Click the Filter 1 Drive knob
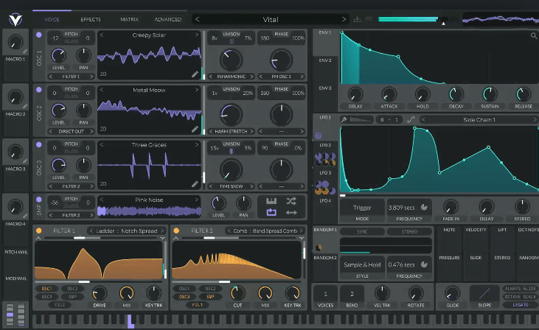Image resolution: width=539 pixels, height=330 pixels. tap(99, 293)
